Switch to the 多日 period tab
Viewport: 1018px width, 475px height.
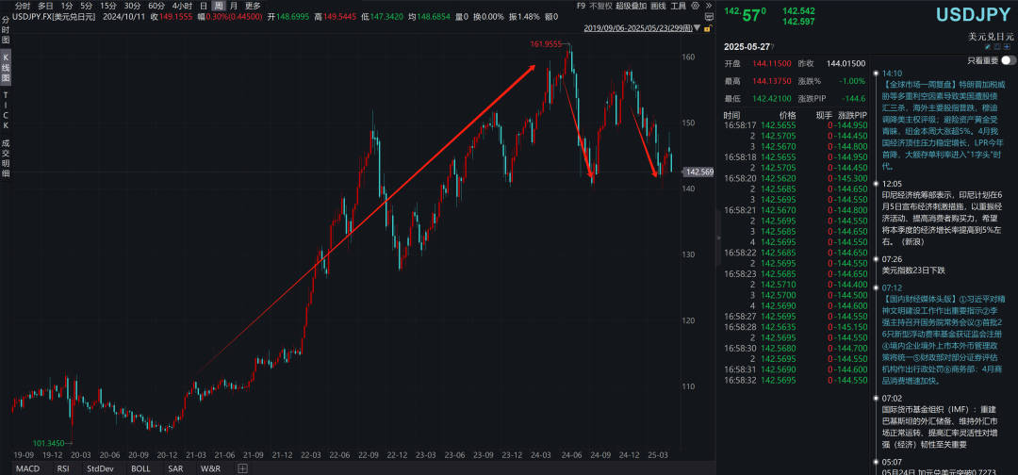click(45, 6)
